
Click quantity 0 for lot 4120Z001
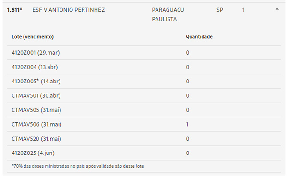point(188,53)
